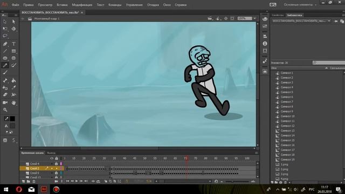Image resolution: width=345 pixels, height=194 pixels.
Task: Click the delete layer trash icon
Action: (33, 181)
